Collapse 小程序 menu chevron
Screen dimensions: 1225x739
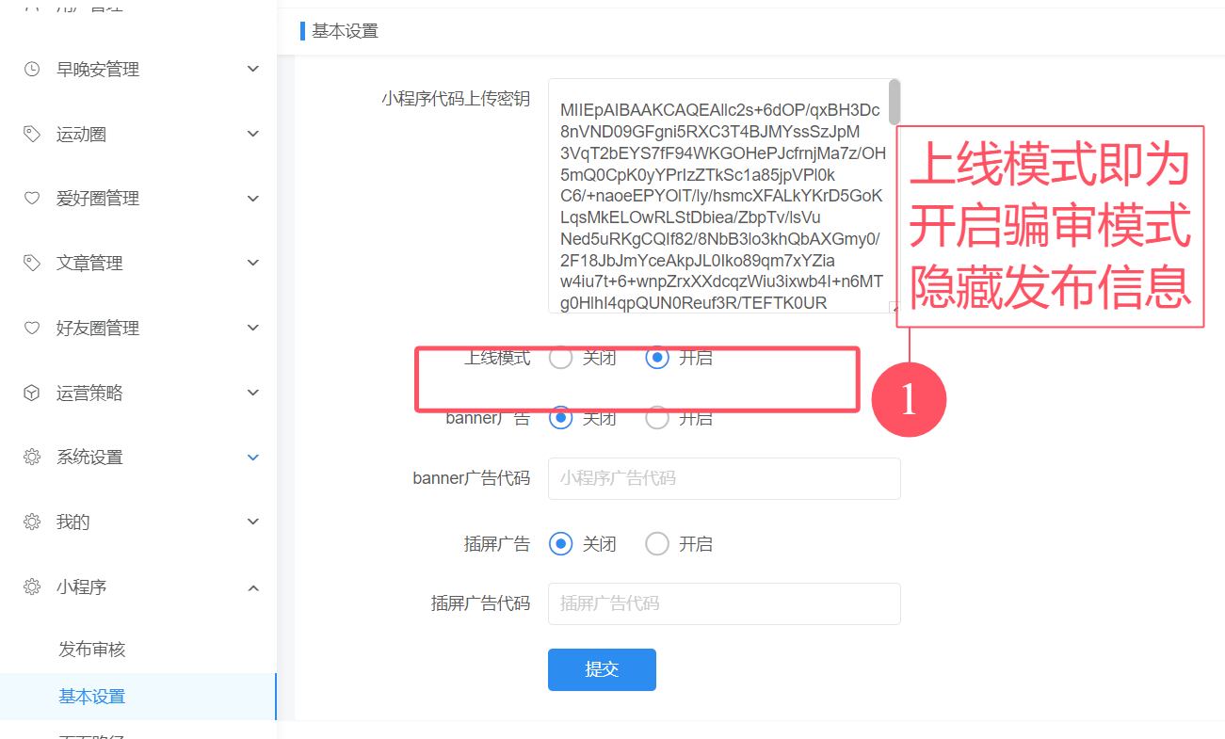pyautogui.click(x=252, y=586)
